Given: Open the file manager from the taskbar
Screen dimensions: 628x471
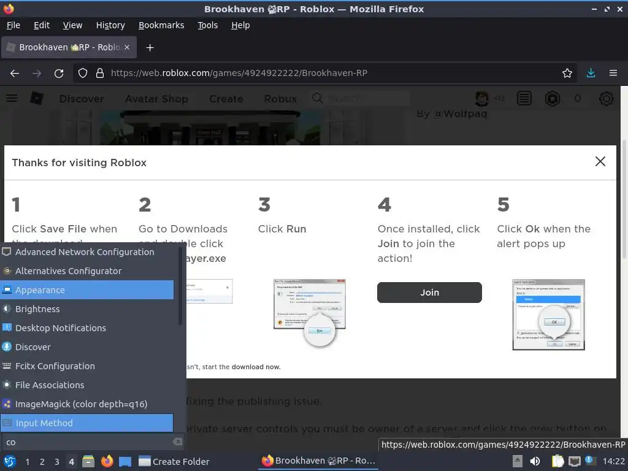Looking at the screenshot, I should tap(88, 461).
